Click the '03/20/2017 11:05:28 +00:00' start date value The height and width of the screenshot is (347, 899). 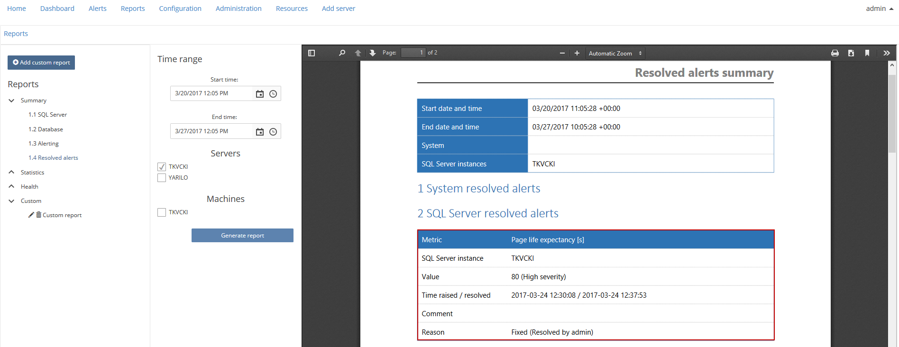tap(576, 109)
